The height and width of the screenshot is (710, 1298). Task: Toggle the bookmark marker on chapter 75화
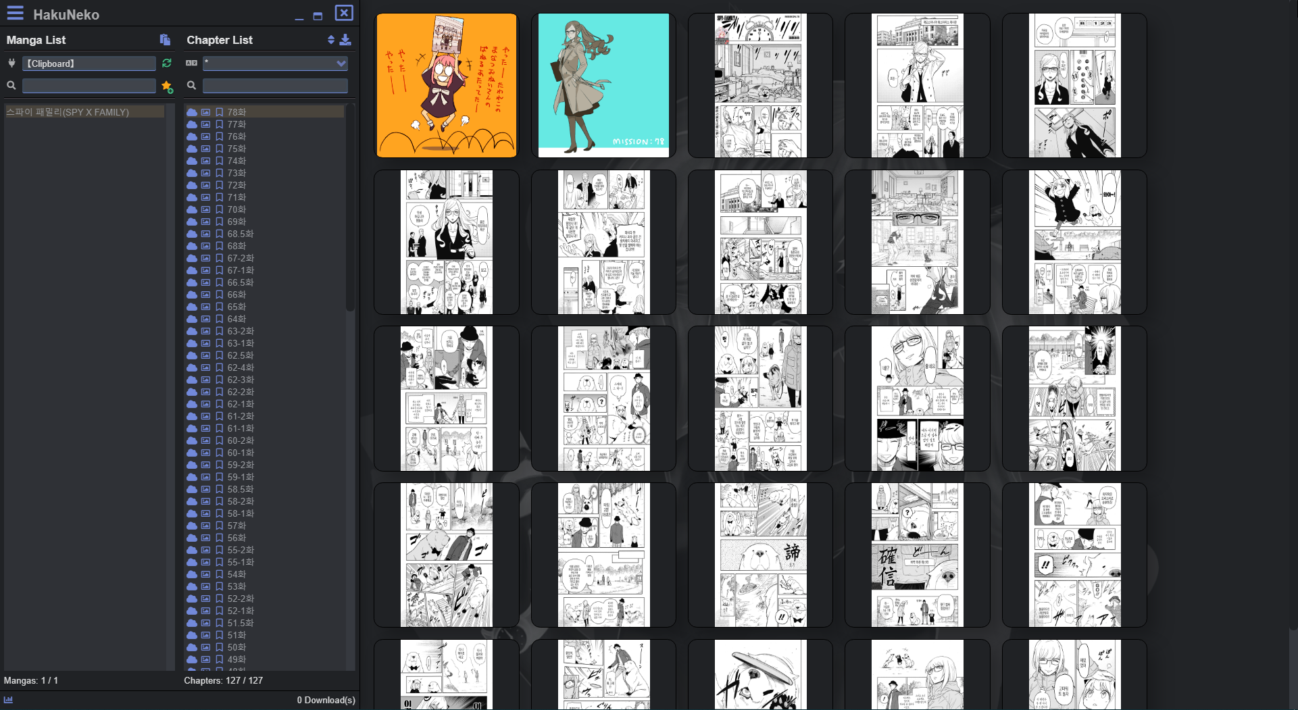tap(220, 149)
